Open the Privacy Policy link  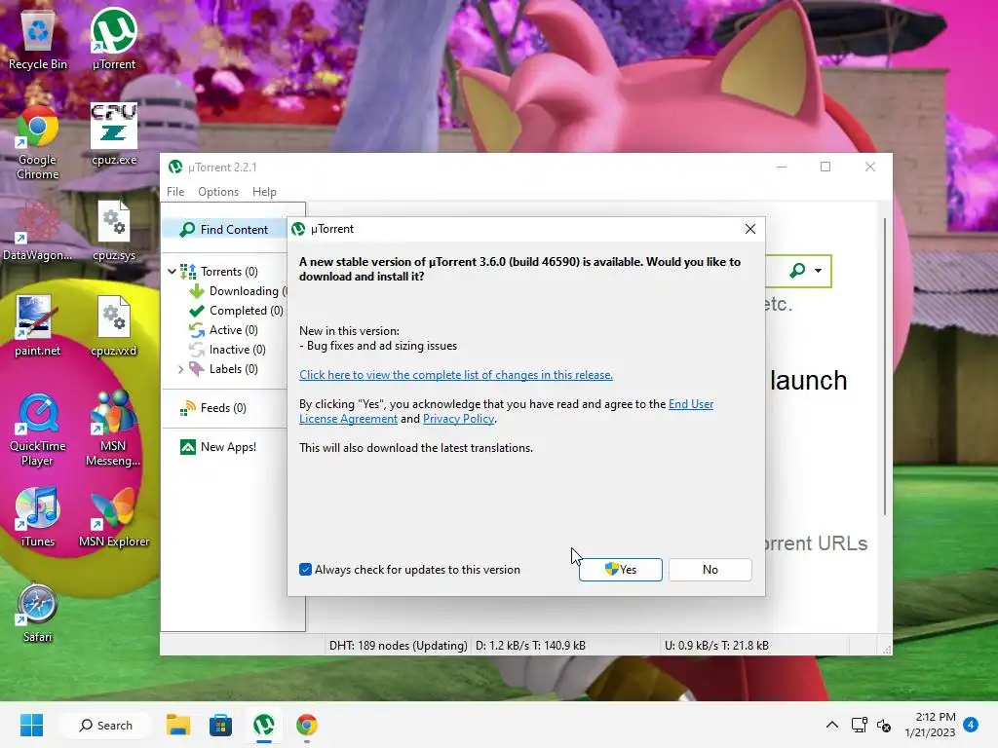(458, 419)
